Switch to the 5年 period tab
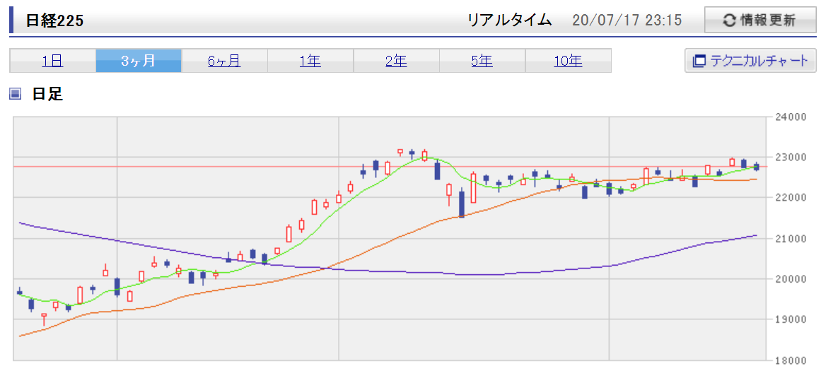The height and width of the screenshot is (366, 821). click(482, 61)
